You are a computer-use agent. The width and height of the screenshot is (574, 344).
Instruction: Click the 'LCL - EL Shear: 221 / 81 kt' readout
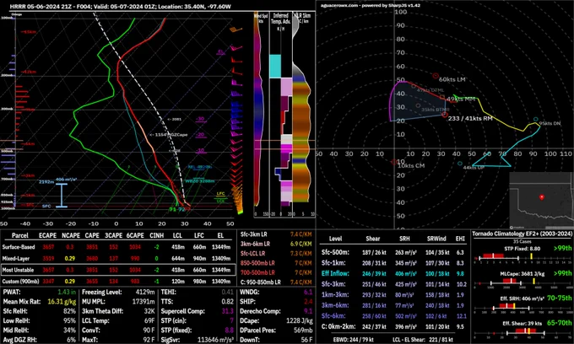click(x=423, y=340)
